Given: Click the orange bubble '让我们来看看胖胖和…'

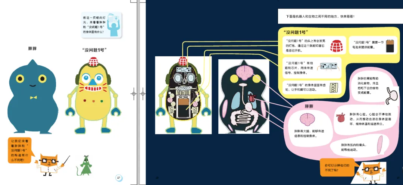Looking at the screenshot, I should tap(21, 151).
